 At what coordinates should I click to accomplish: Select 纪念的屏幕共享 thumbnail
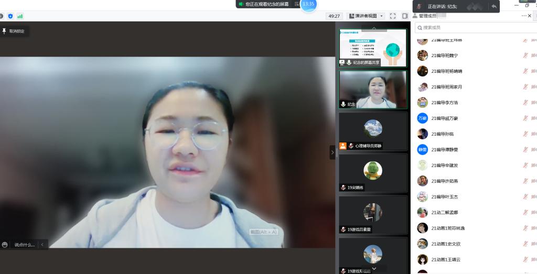click(372, 48)
